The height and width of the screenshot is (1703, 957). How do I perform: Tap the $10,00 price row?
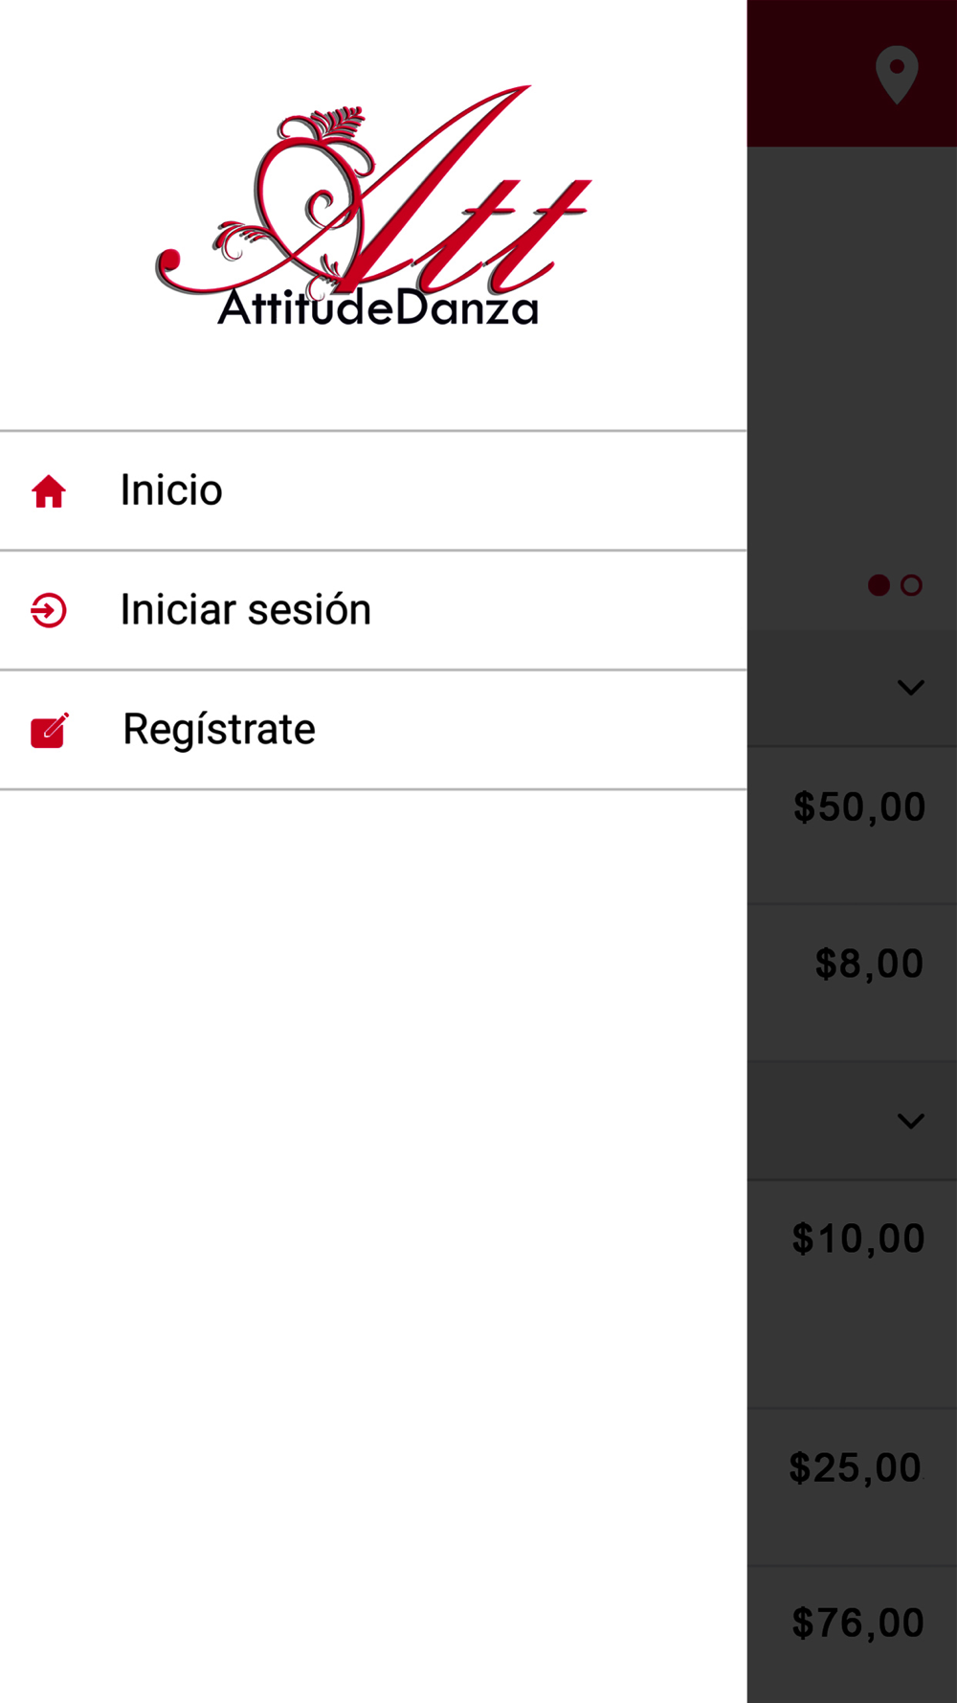pos(852,1294)
